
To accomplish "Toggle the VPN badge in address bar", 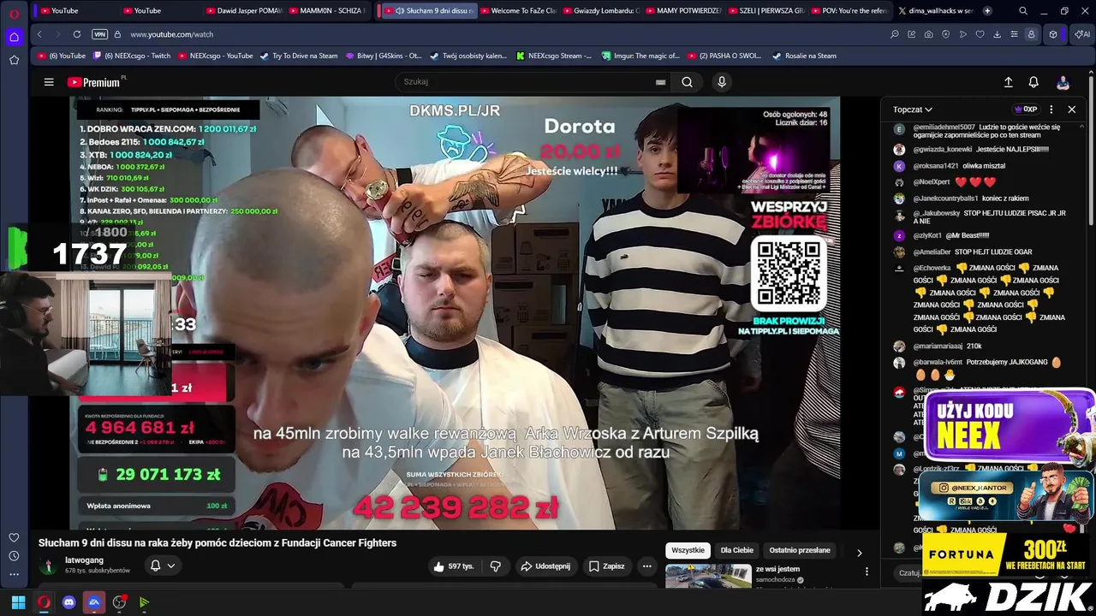I will coord(99,34).
